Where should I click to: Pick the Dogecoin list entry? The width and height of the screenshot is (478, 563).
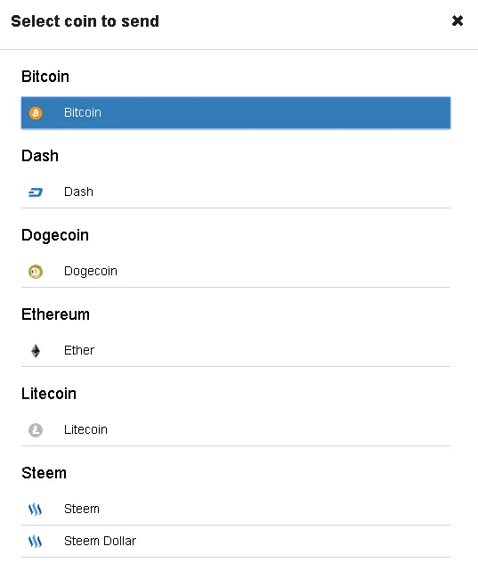[236, 272]
